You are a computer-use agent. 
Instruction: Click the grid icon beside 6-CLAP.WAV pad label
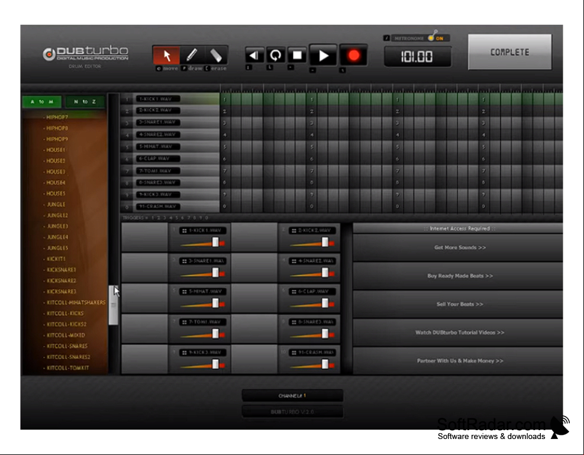(294, 292)
